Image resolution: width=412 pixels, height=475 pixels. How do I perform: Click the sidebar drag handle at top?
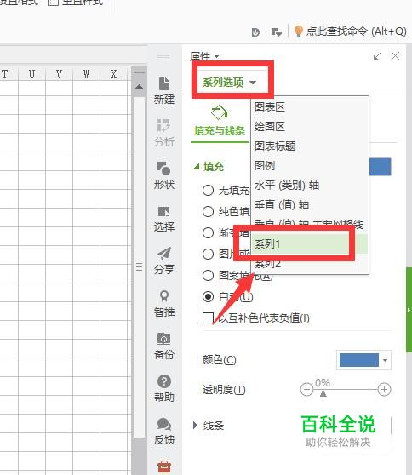[x=163, y=57]
